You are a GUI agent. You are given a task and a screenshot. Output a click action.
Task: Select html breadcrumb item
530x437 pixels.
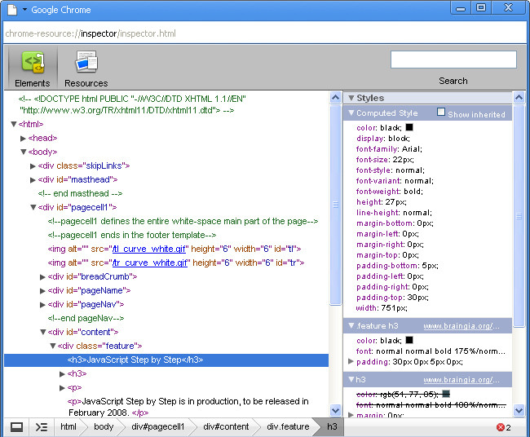pyautogui.click(x=68, y=427)
